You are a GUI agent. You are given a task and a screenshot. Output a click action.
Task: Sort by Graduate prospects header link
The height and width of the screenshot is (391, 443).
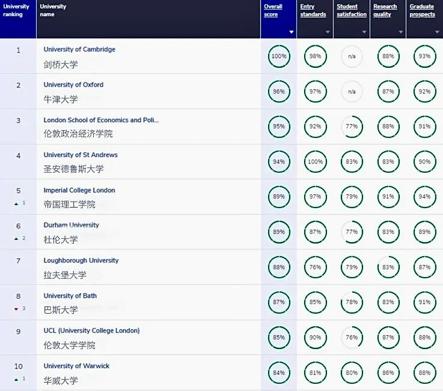pos(422,10)
